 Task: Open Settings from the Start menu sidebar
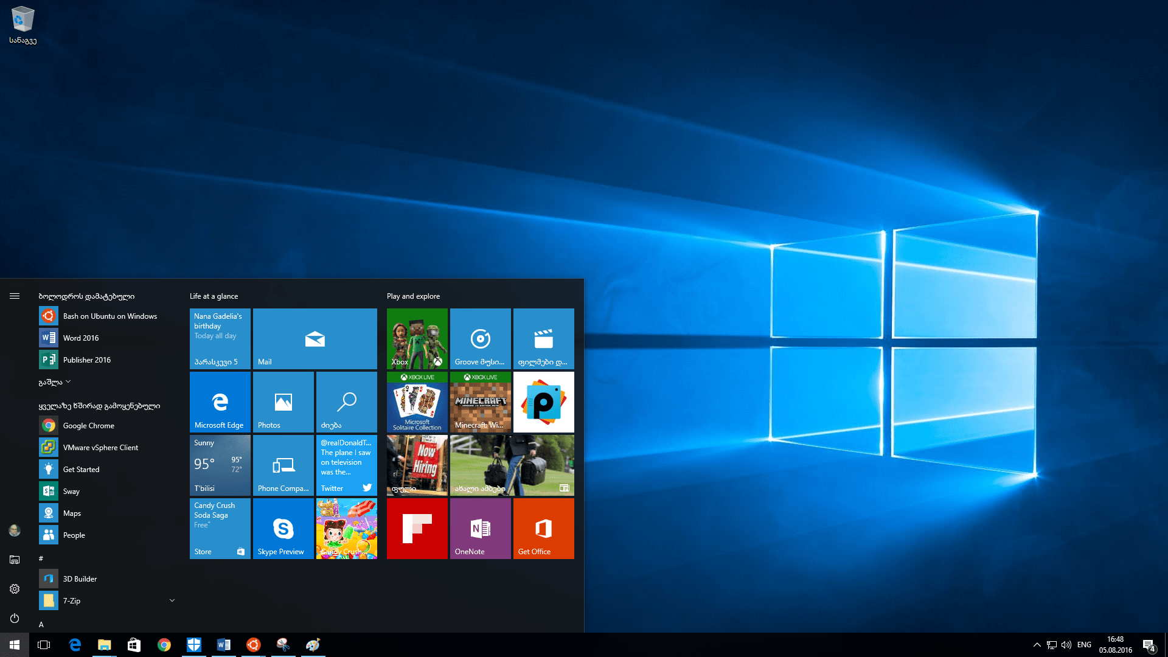pos(14,588)
